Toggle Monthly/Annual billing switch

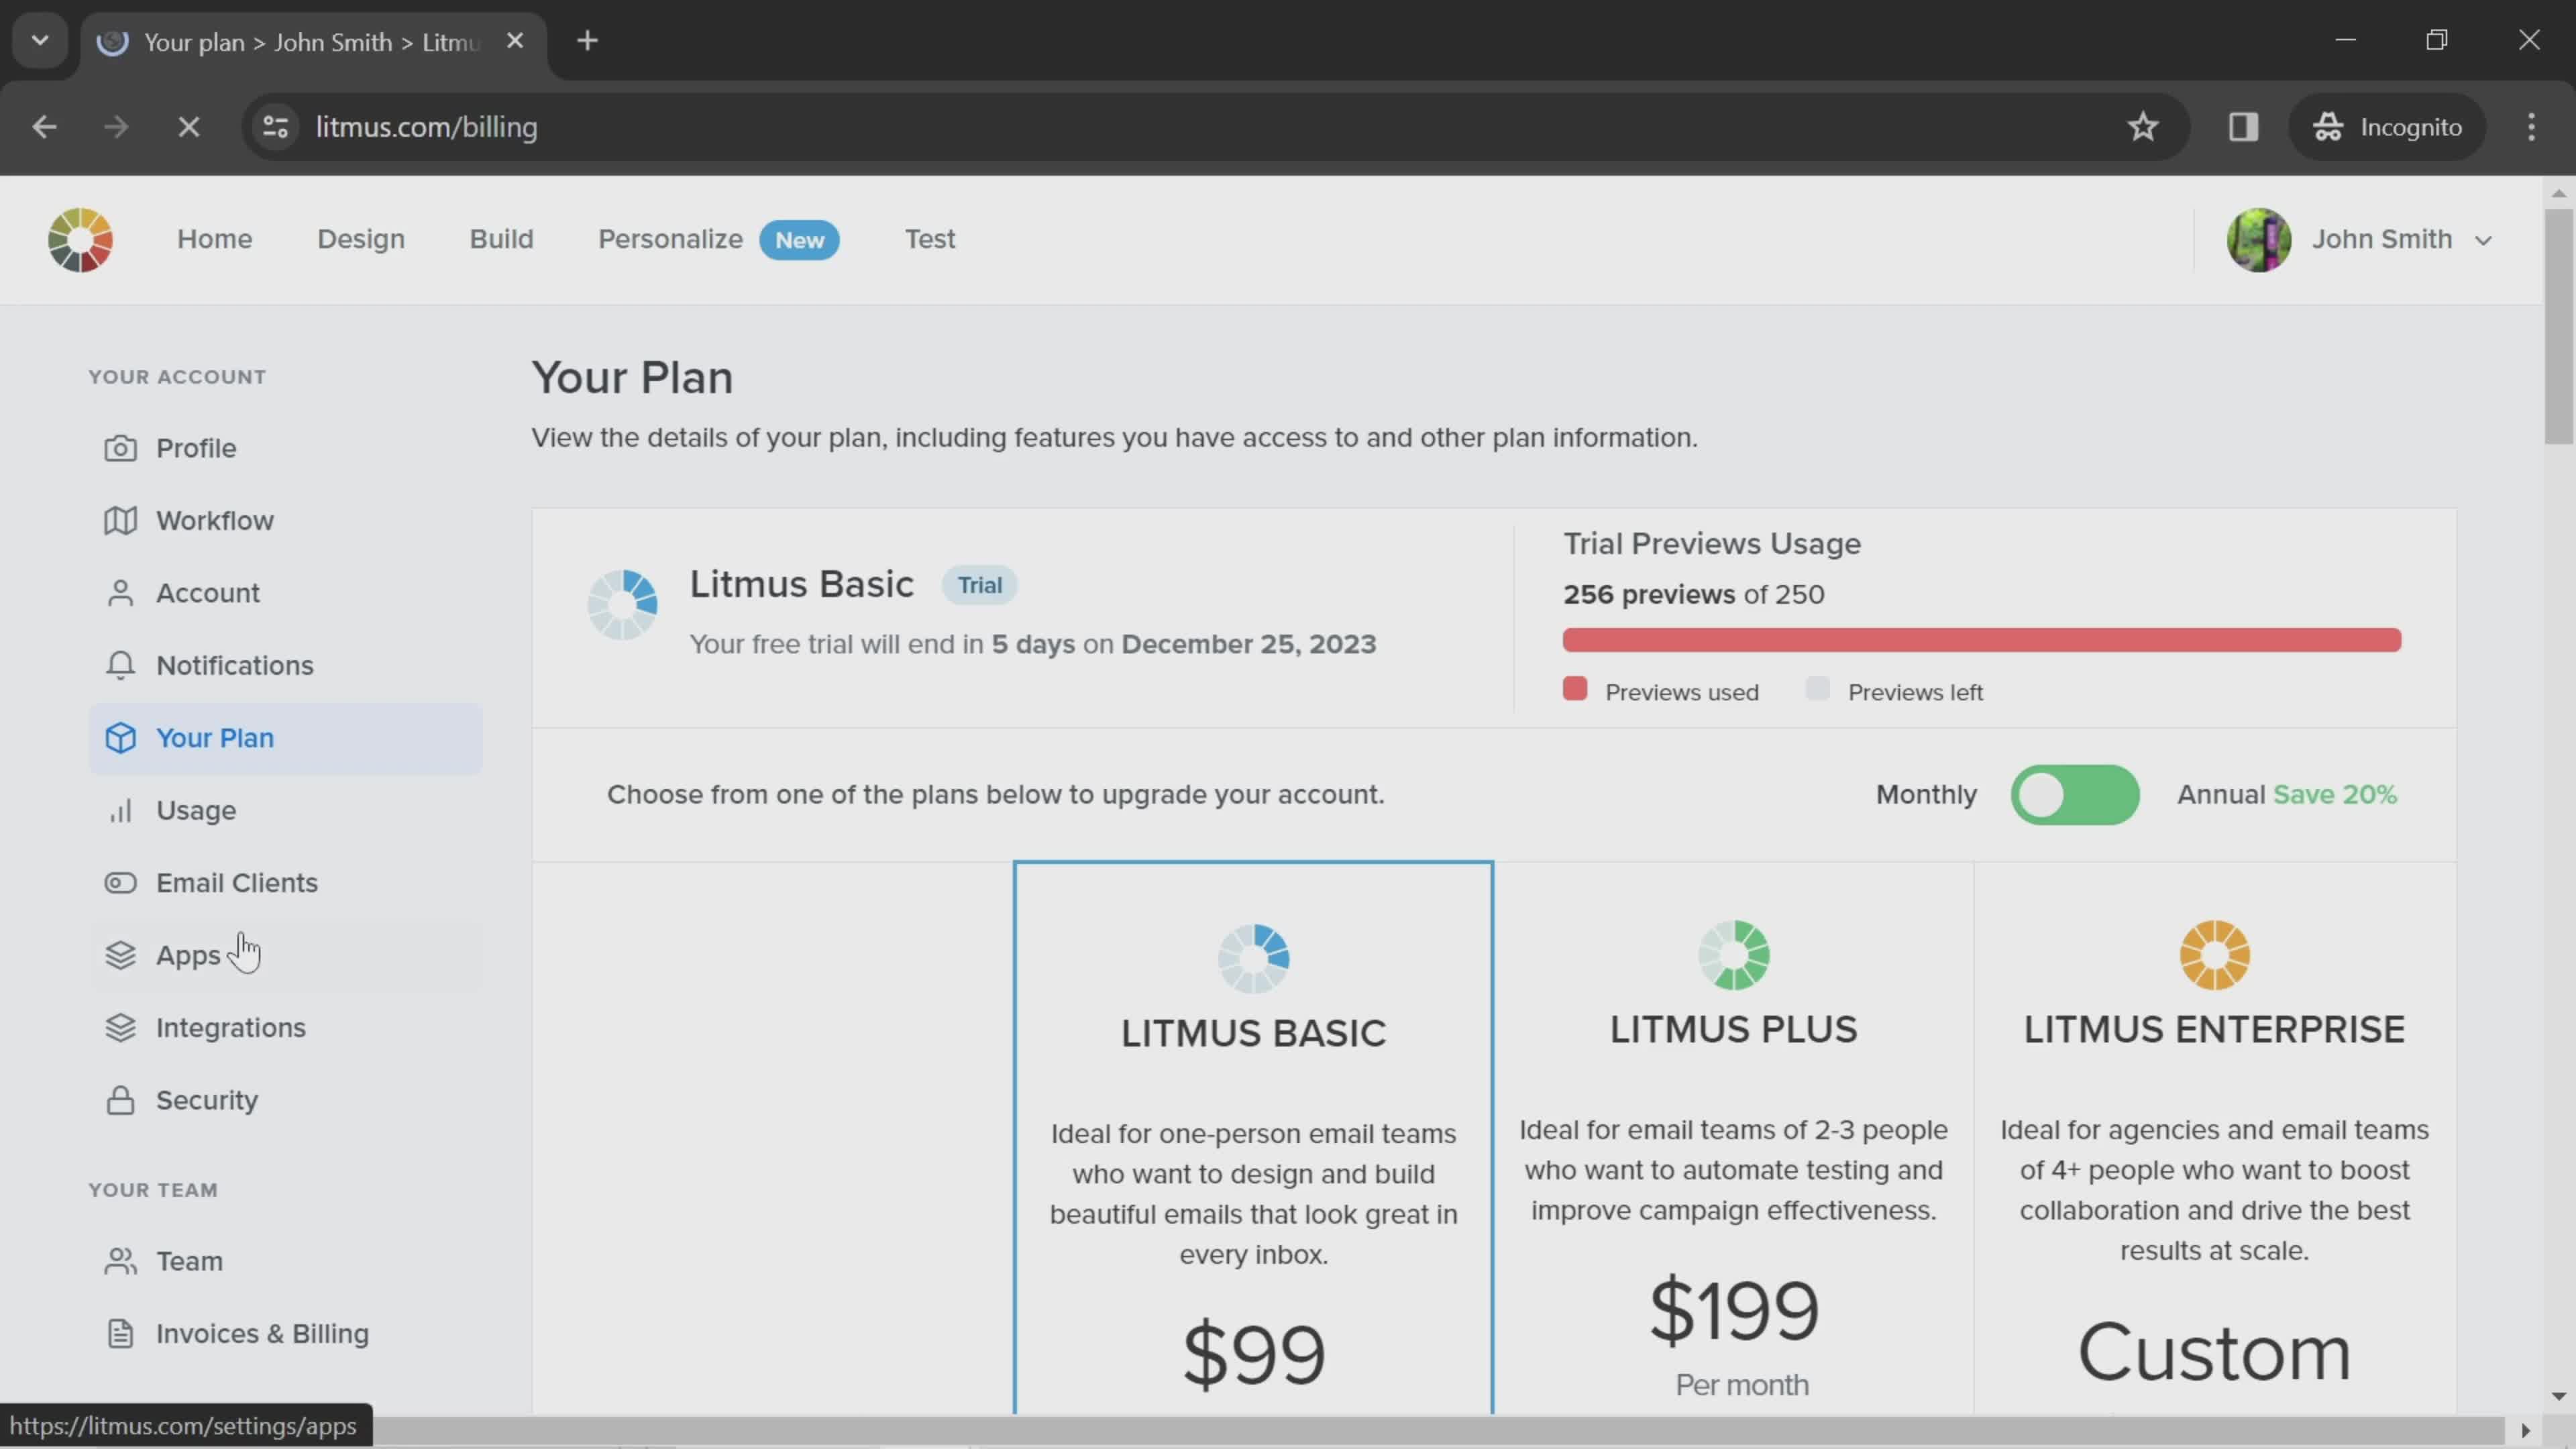pyautogui.click(x=2075, y=795)
